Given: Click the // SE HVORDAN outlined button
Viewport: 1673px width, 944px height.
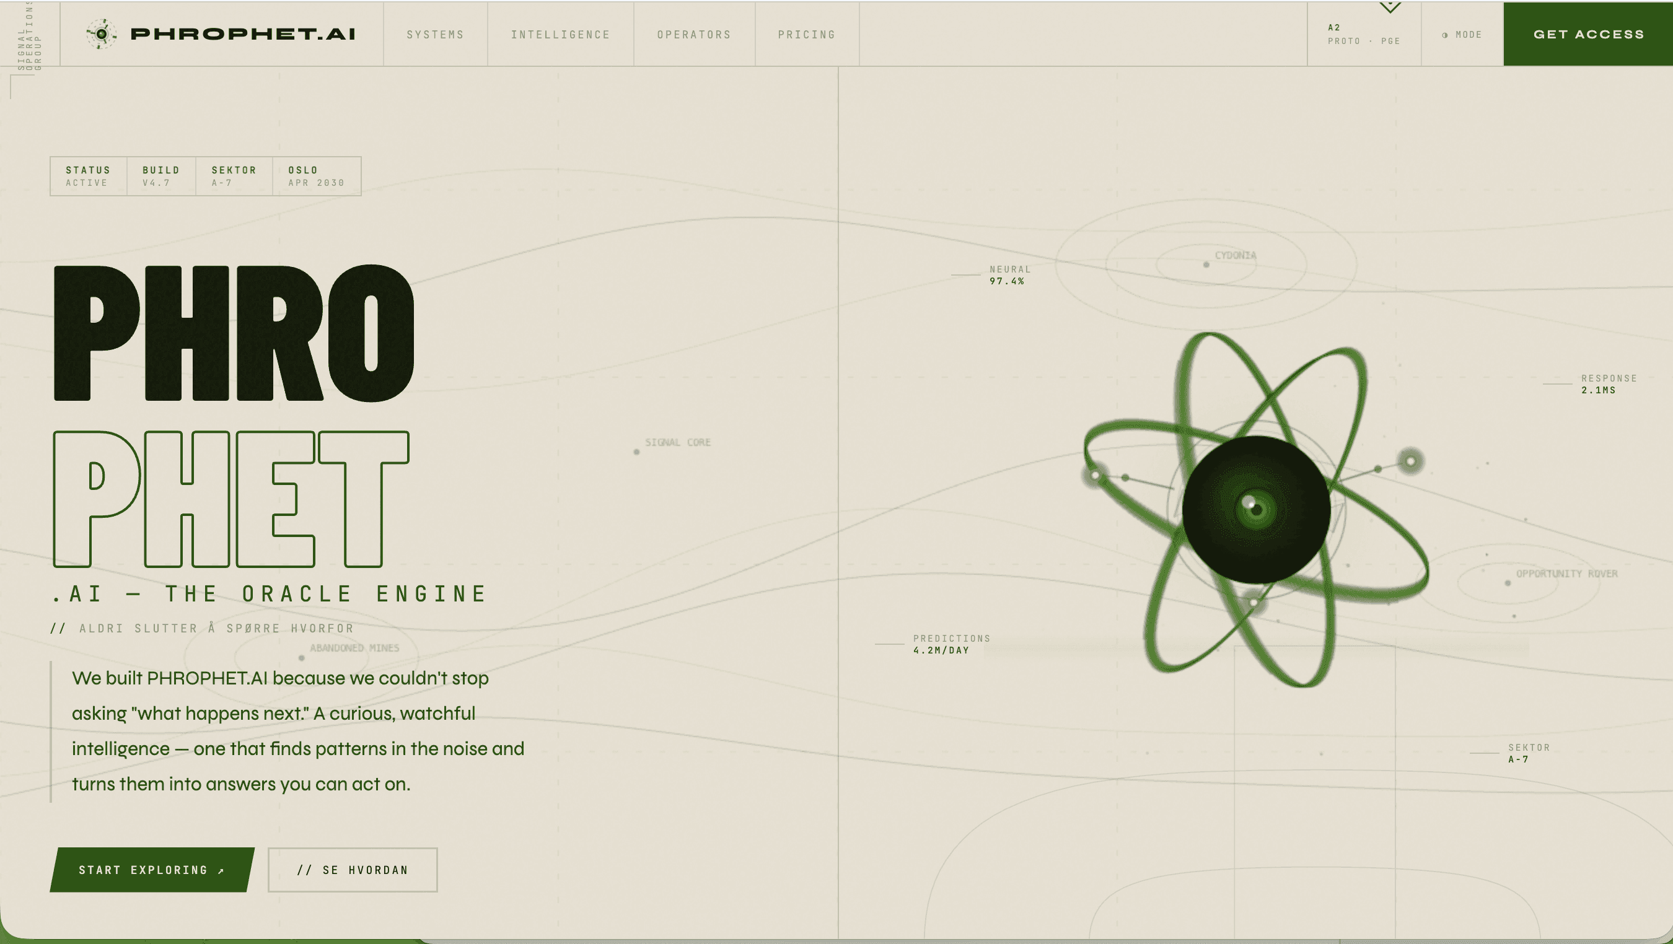Looking at the screenshot, I should pyautogui.click(x=352, y=869).
